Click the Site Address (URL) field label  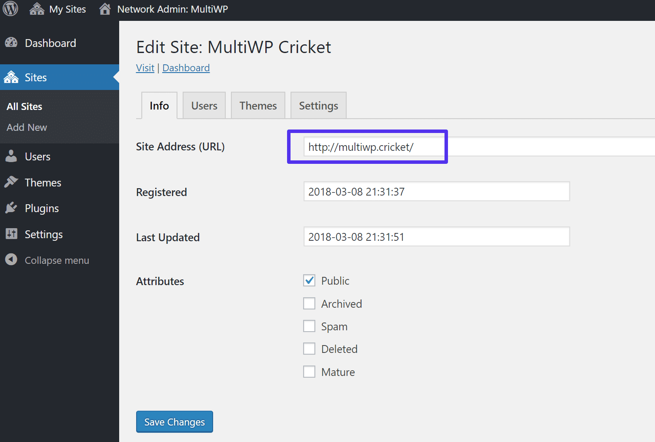pos(180,147)
